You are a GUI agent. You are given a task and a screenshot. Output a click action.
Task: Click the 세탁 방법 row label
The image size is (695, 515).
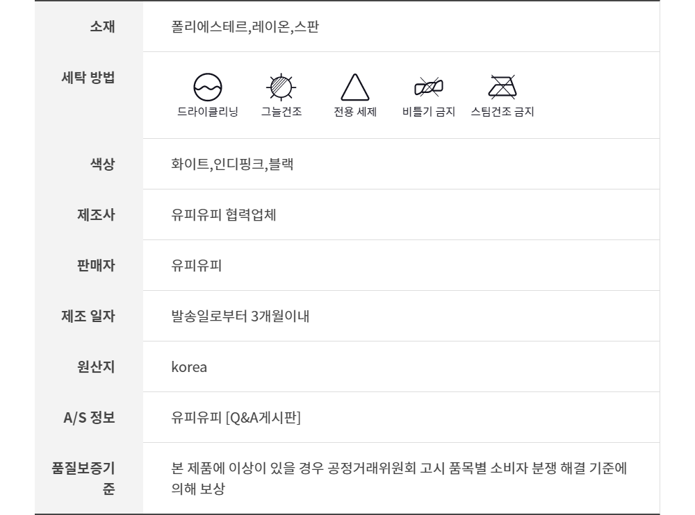(x=88, y=77)
